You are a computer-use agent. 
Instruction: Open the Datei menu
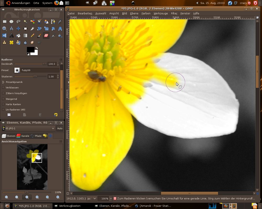[x=71, y=13]
